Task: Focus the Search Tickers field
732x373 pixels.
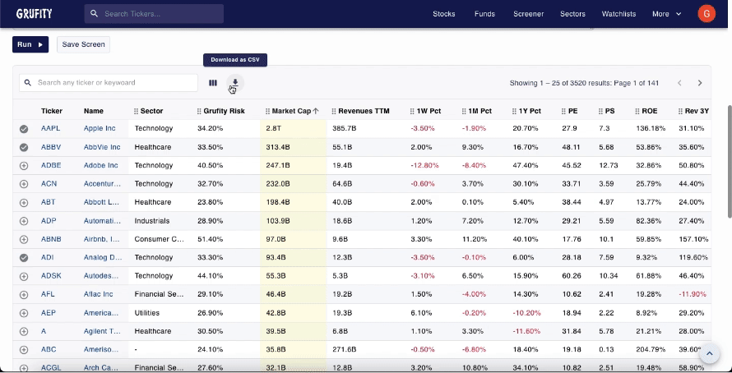Action: tap(160, 14)
